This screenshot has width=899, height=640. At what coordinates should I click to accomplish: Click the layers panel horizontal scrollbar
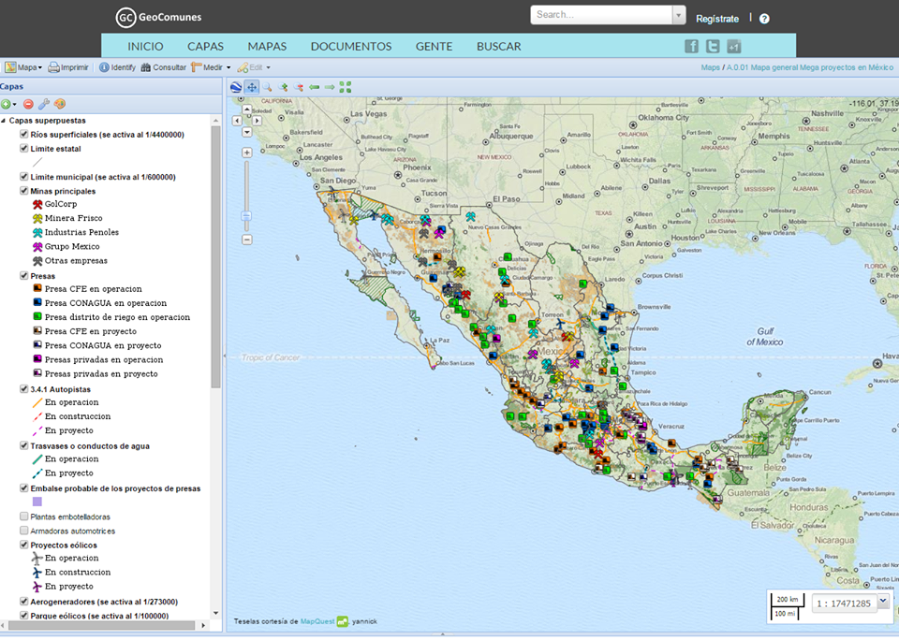click(103, 626)
